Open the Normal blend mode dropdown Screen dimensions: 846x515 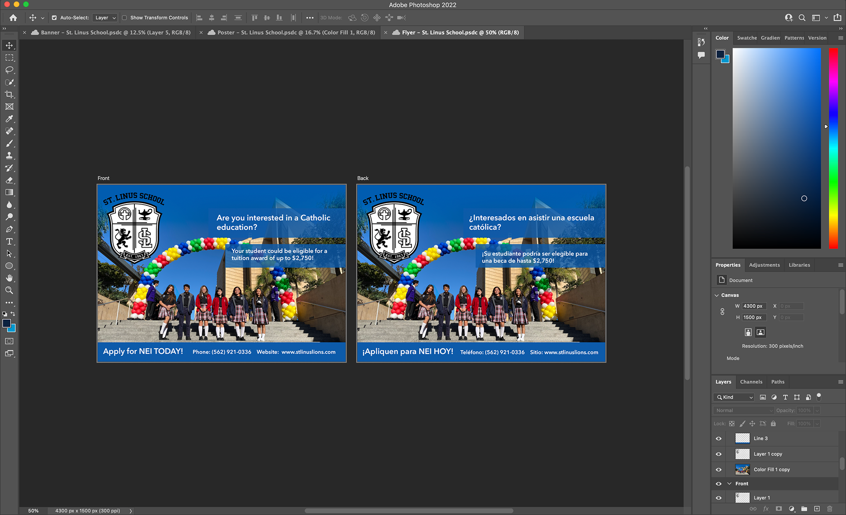pos(743,410)
